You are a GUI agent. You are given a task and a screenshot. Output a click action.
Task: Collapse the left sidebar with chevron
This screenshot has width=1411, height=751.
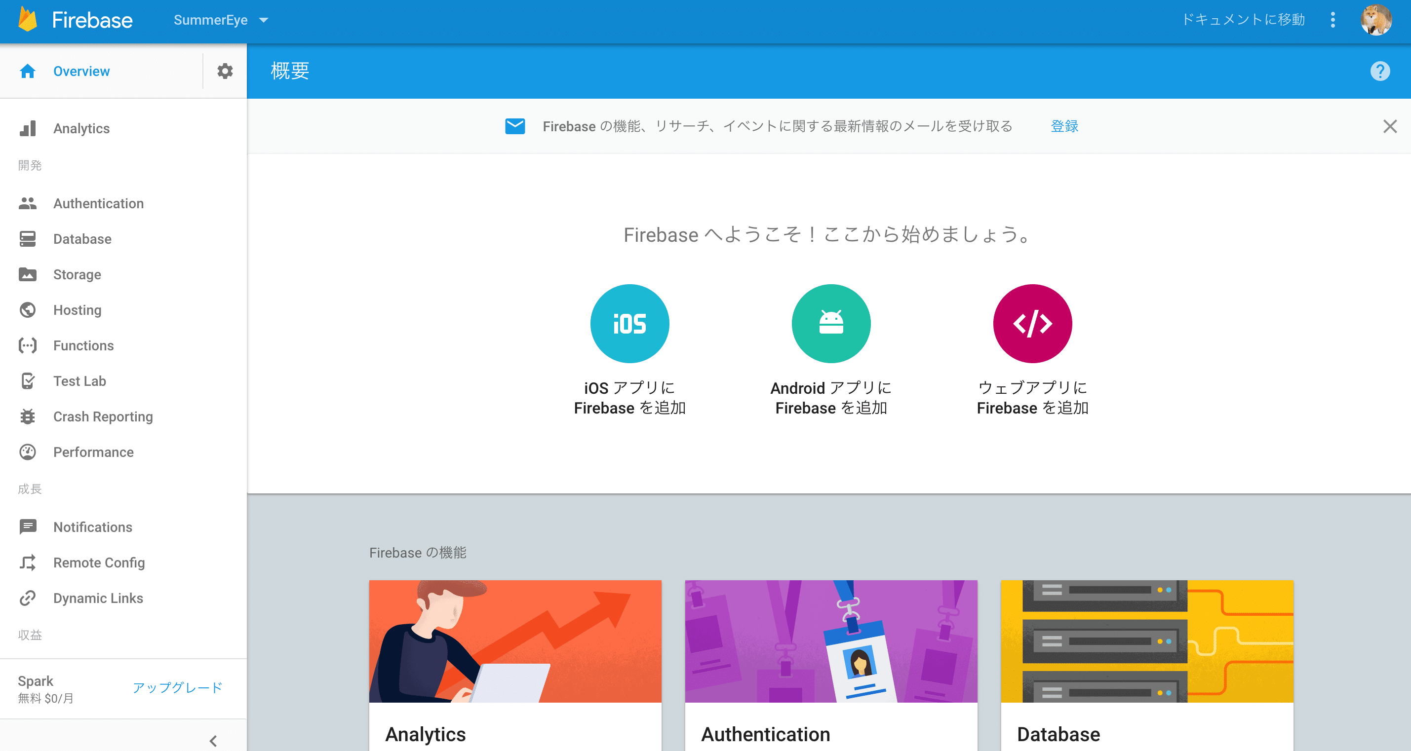click(213, 741)
